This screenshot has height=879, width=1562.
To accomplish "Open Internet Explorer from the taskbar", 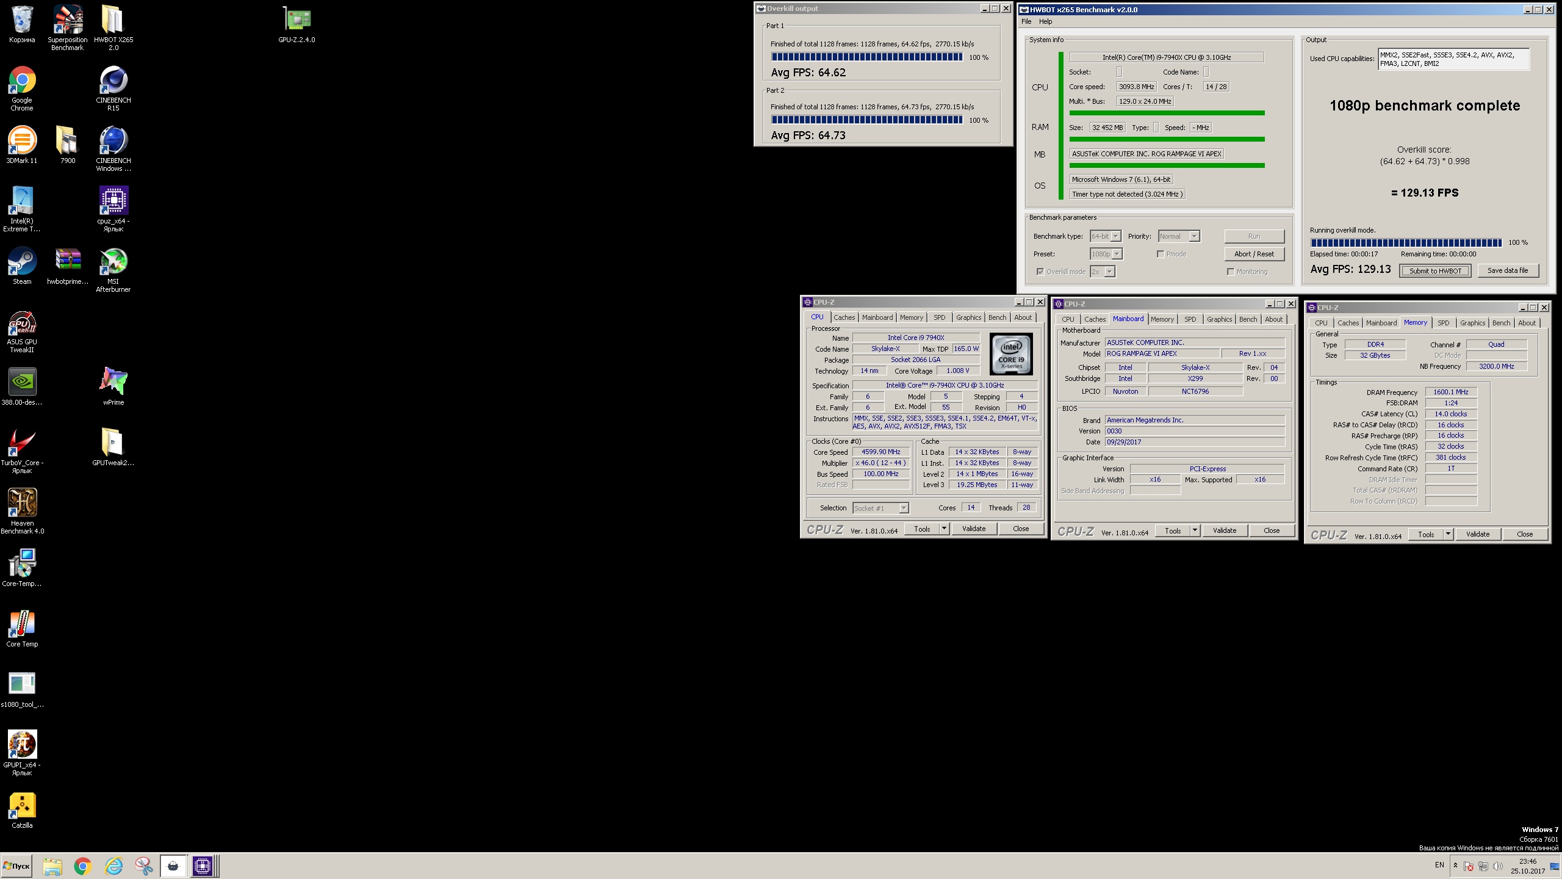I will (114, 866).
